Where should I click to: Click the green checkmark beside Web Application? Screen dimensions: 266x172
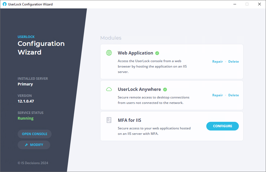coord(157,53)
